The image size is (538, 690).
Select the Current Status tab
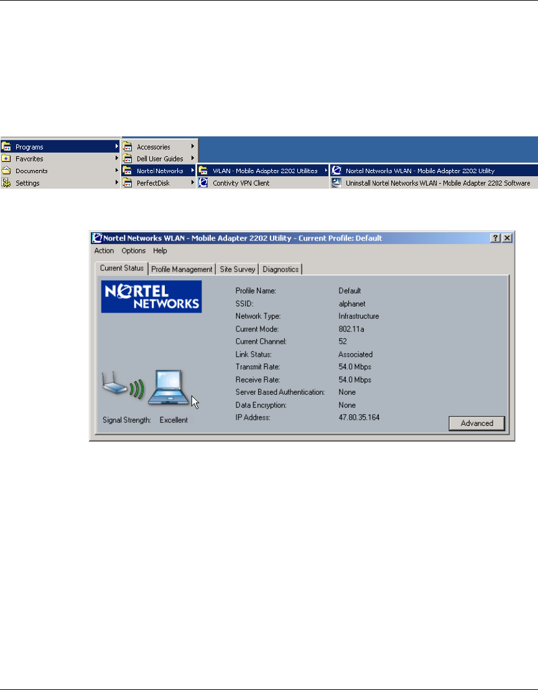(x=122, y=268)
